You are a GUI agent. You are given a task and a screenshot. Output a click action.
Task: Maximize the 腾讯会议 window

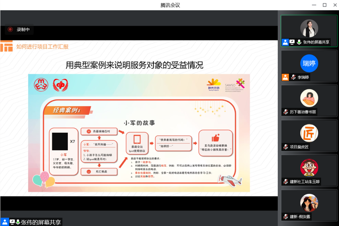324,5
